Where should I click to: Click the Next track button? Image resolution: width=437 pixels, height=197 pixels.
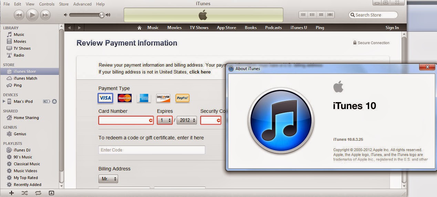click(45, 15)
